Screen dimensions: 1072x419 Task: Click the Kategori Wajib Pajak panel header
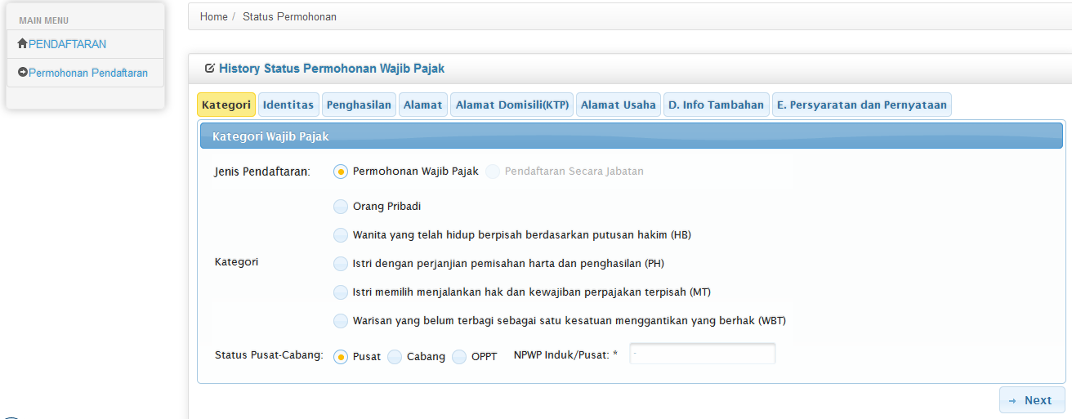pos(632,136)
